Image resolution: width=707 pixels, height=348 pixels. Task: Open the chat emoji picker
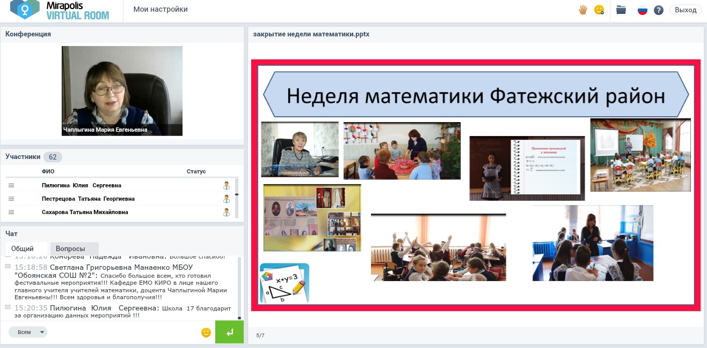click(206, 332)
